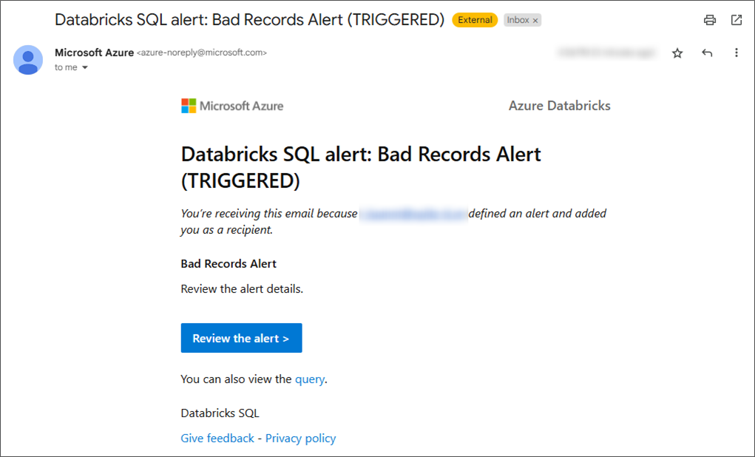Select the Inbox label tag
Image resolution: width=755 pixels, height=457 pixels.
click(x=518, y=20)
